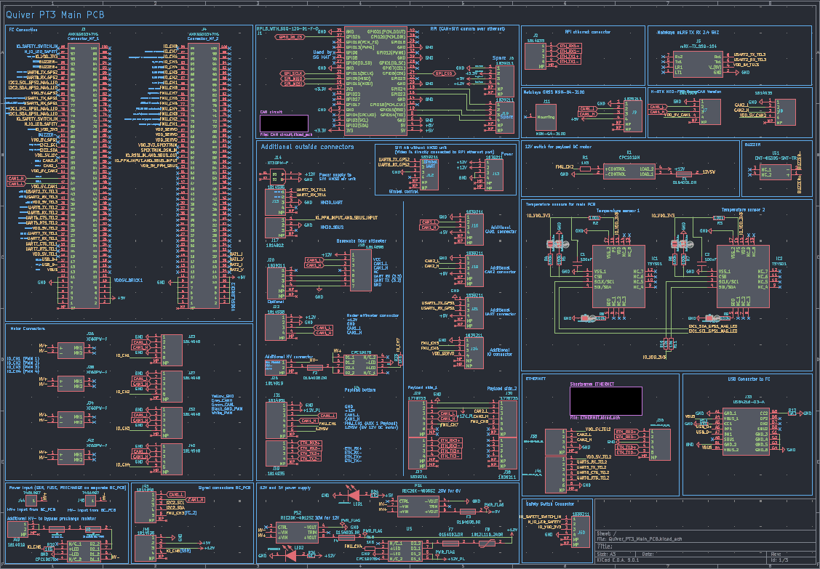Click the 'Quiver PT3 Main PCB' title
The height and width of the screenshot is (569, 820).
pyautogui.click(x=56, y=15)
